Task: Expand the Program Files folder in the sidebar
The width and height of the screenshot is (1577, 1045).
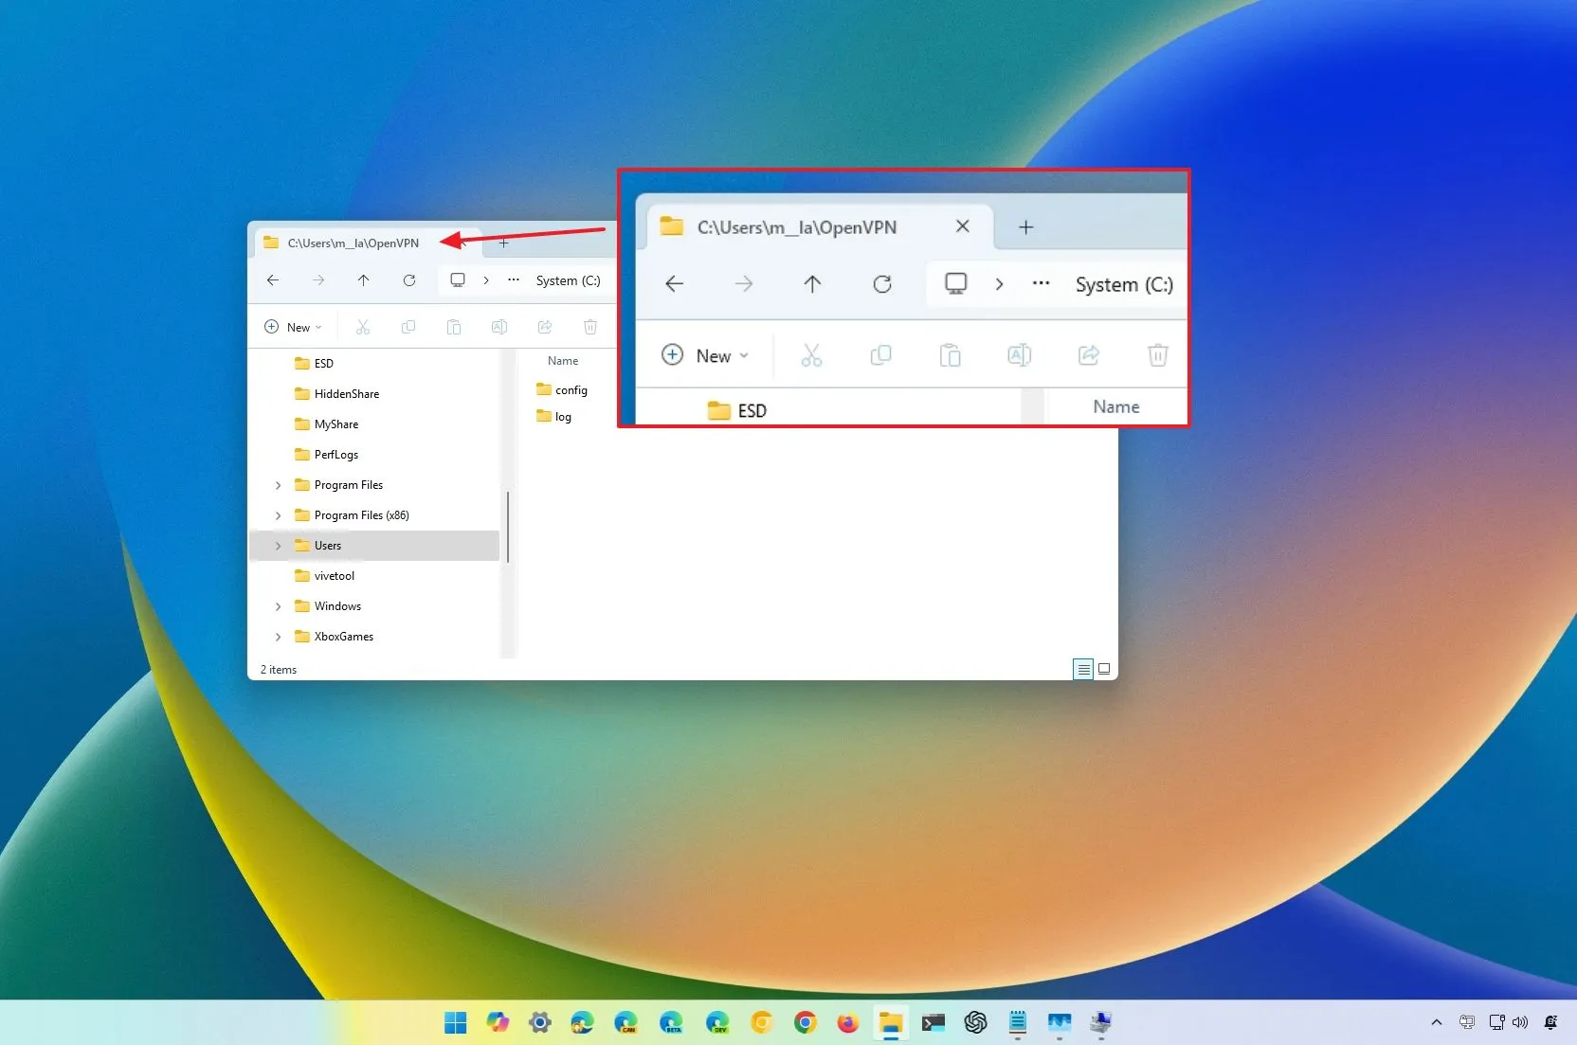Action: 278,484
